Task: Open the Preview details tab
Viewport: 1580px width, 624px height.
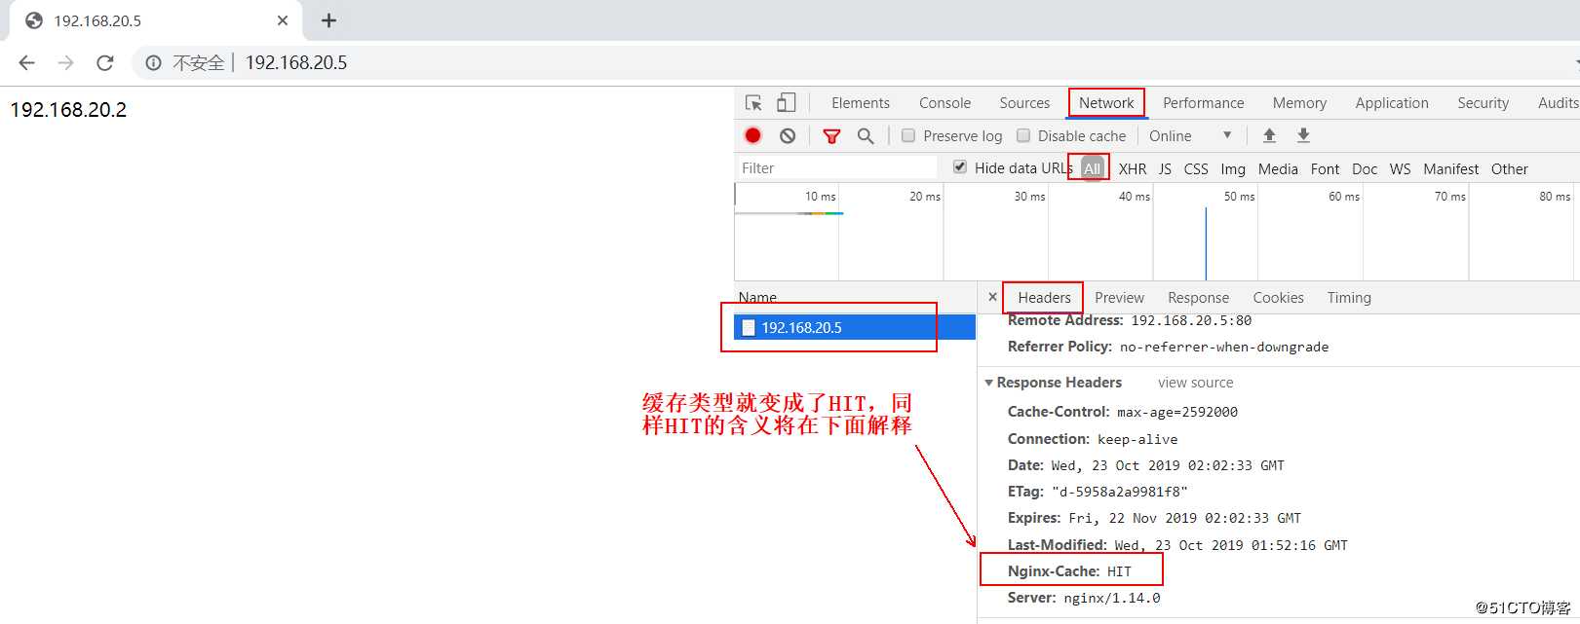Action: 1119,298
